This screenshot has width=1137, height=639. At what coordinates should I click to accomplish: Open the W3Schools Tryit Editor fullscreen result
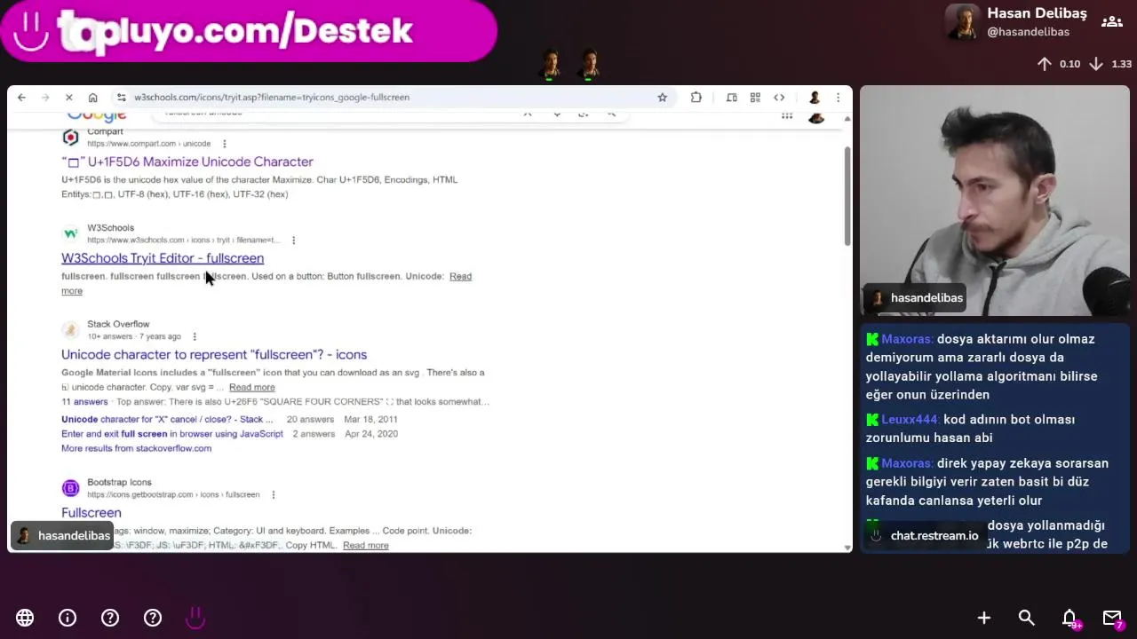pyautogui.click(x=163, y=258)
